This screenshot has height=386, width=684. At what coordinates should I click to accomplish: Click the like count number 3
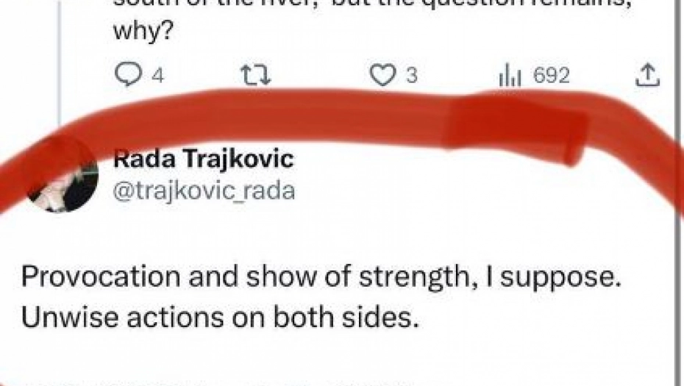click(x=412, y=76)
